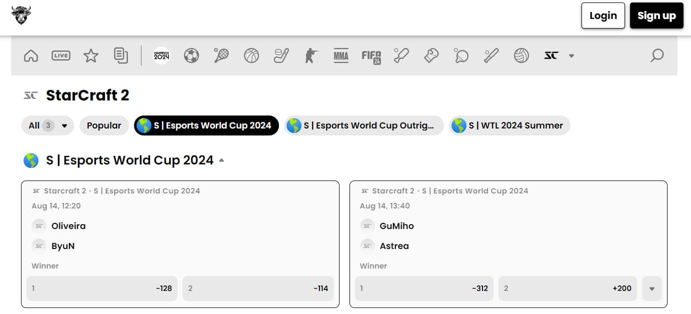Viewport: 691px width, 314px height.
Task: Click the Aug 14, 12:20 match time
Action: tap(56, 206)
